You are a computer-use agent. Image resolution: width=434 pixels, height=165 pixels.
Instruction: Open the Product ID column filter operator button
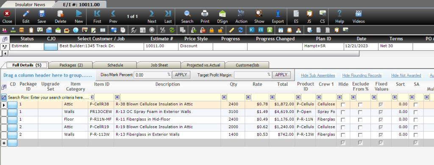point(298,97)
